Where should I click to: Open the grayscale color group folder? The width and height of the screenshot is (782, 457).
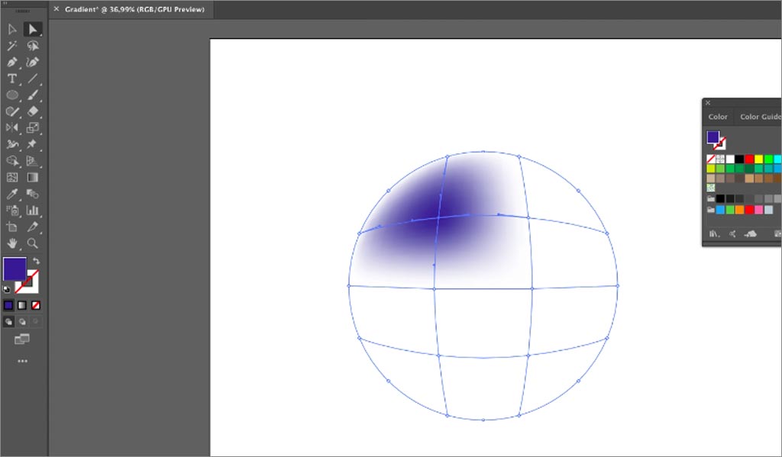tap(709, 197)
